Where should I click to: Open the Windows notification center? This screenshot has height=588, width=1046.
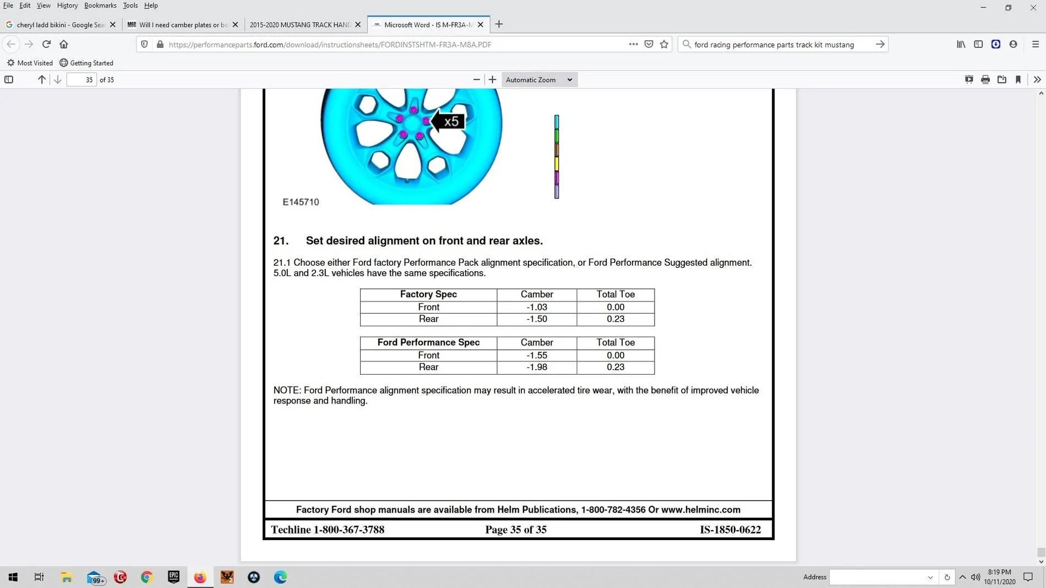pyautogui.click(x=1028, y=577)
